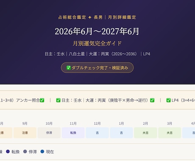Select the 10月 停滞 month cell
The height and width of the screenshot is (161, 195).
pyautogui.click(x=49, y=133)
